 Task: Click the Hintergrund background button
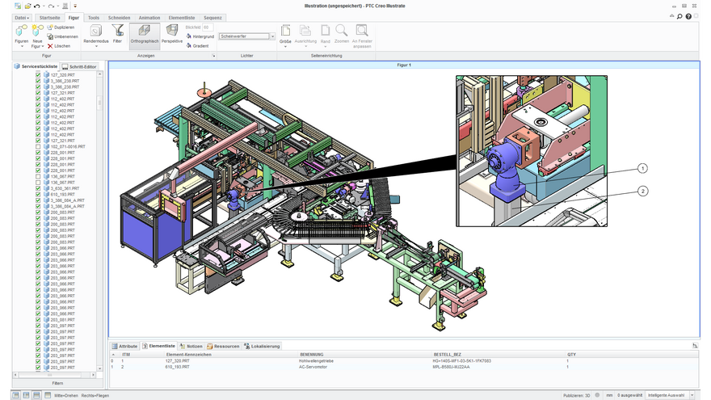200,36
